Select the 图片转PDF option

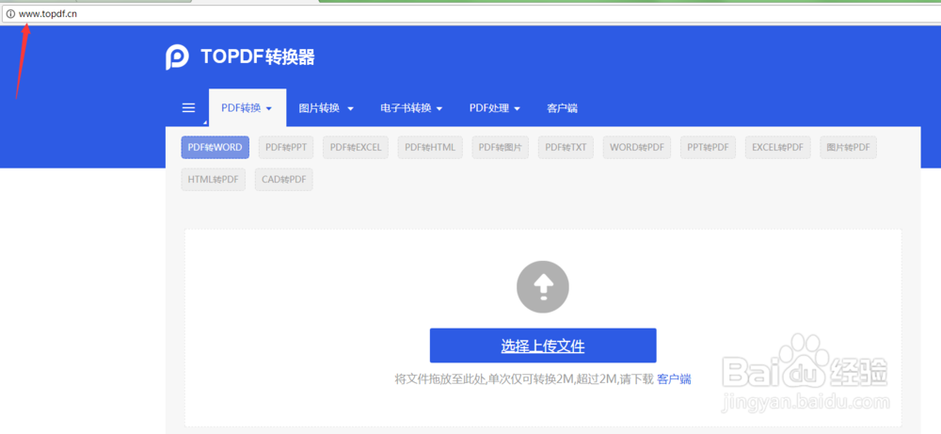[849, 147]
